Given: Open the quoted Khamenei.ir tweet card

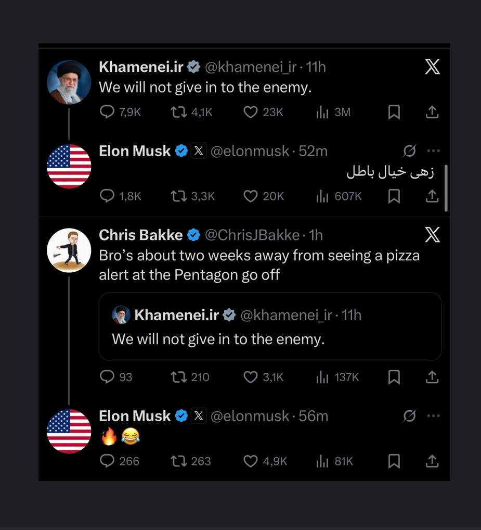Looking at the screenshot, I should tap(270, 327).
